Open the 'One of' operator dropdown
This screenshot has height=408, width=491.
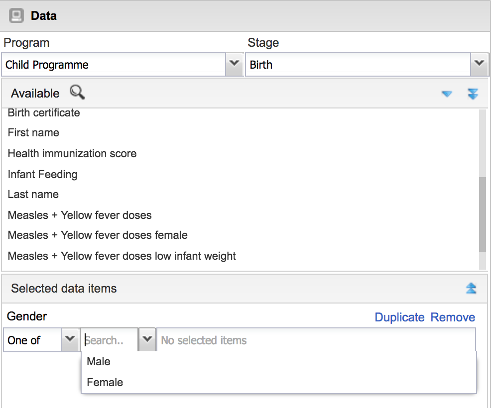click(x=70, y=340)
